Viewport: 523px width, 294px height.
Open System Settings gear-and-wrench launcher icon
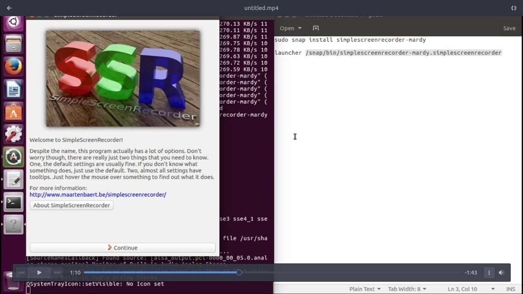coord(13,134)
